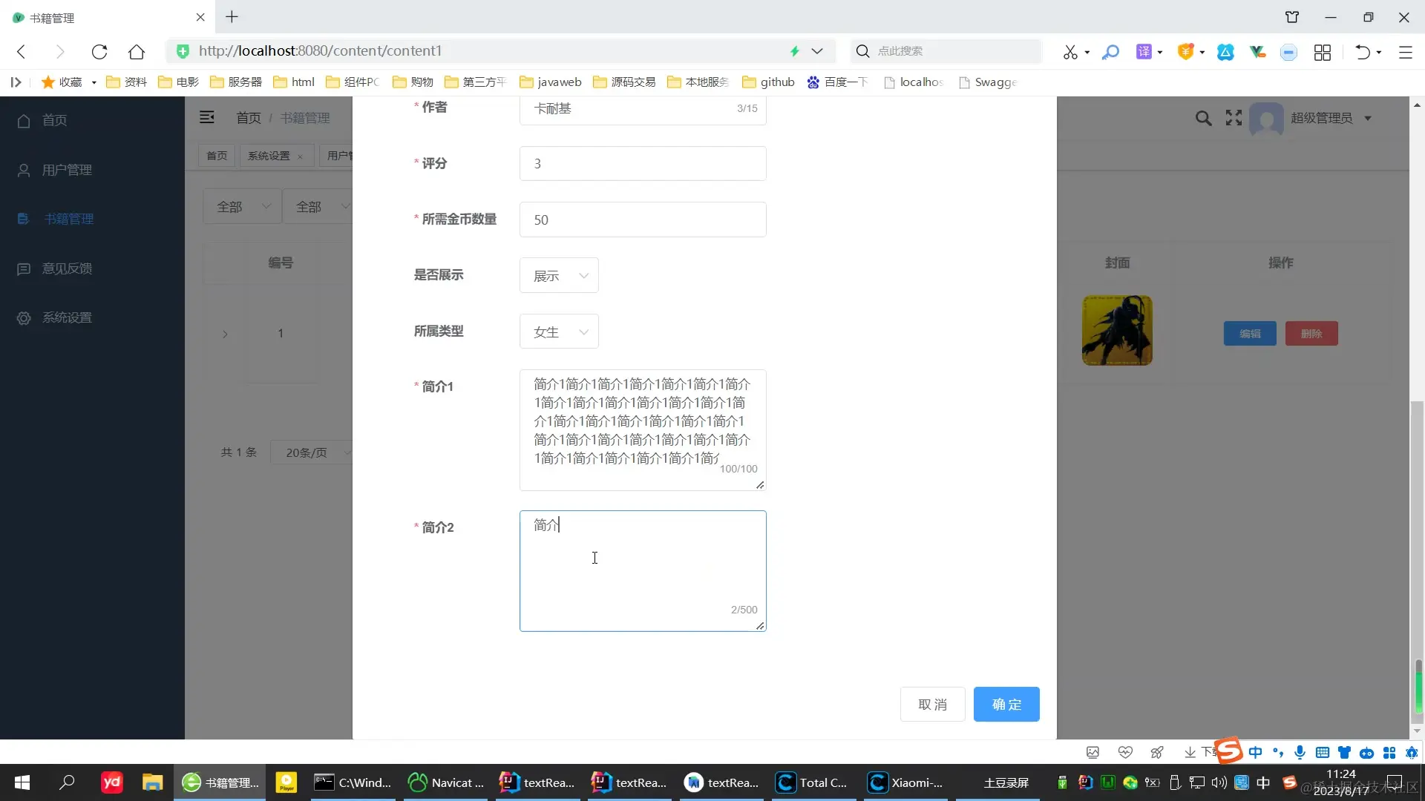
Task: Click the 所需金币数量 input field
Action: 643,220
